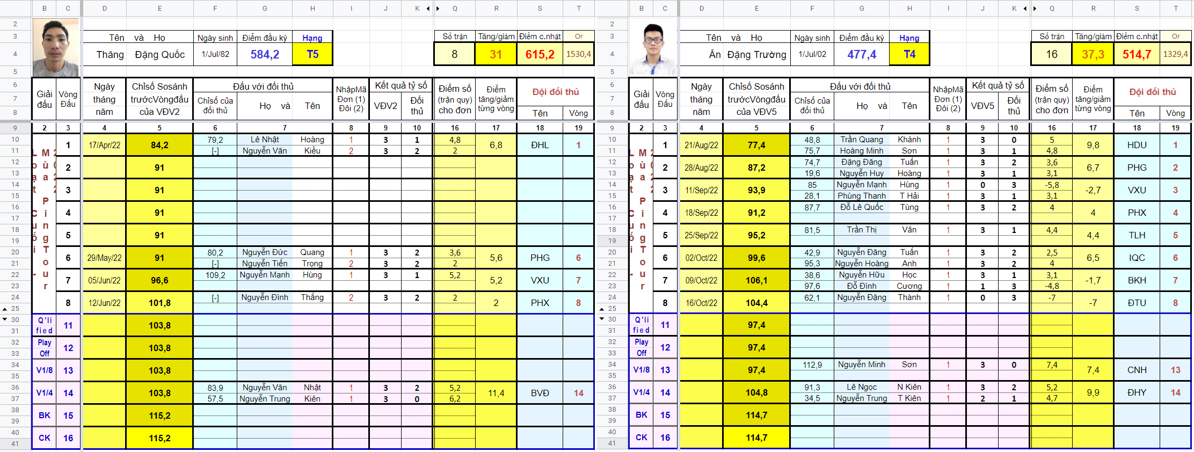Viewport: 1194px width, 452px height.
Task: Expand hidden columns via right arrow beside Q in left sheet
Action: (438, 9)
